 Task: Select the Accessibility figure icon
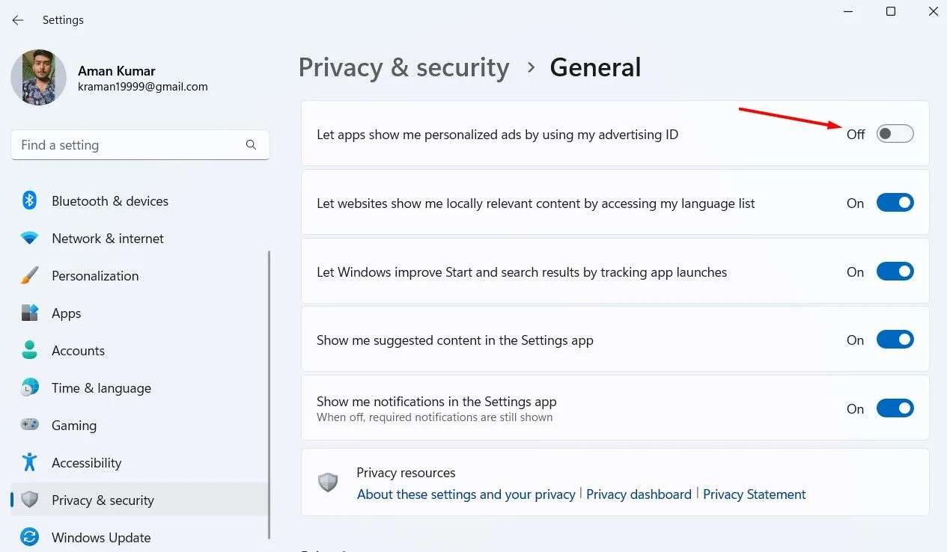(29, 462)
